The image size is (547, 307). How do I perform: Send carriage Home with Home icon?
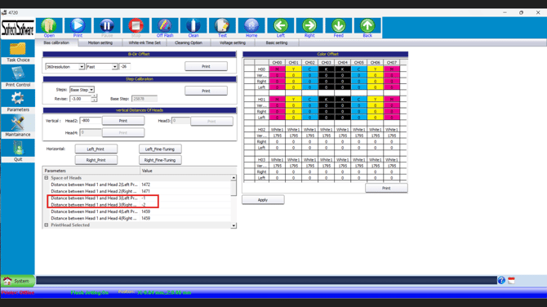click(x=251, y=28)
